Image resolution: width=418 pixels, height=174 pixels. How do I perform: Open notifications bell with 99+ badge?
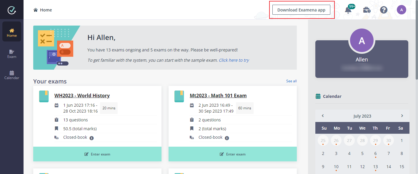pos(349,10)
